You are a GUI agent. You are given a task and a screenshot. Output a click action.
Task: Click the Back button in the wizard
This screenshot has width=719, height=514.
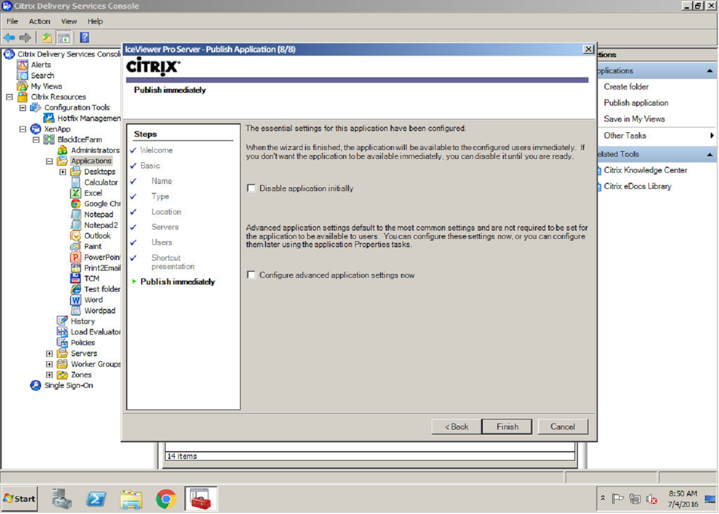click(456, 427)
